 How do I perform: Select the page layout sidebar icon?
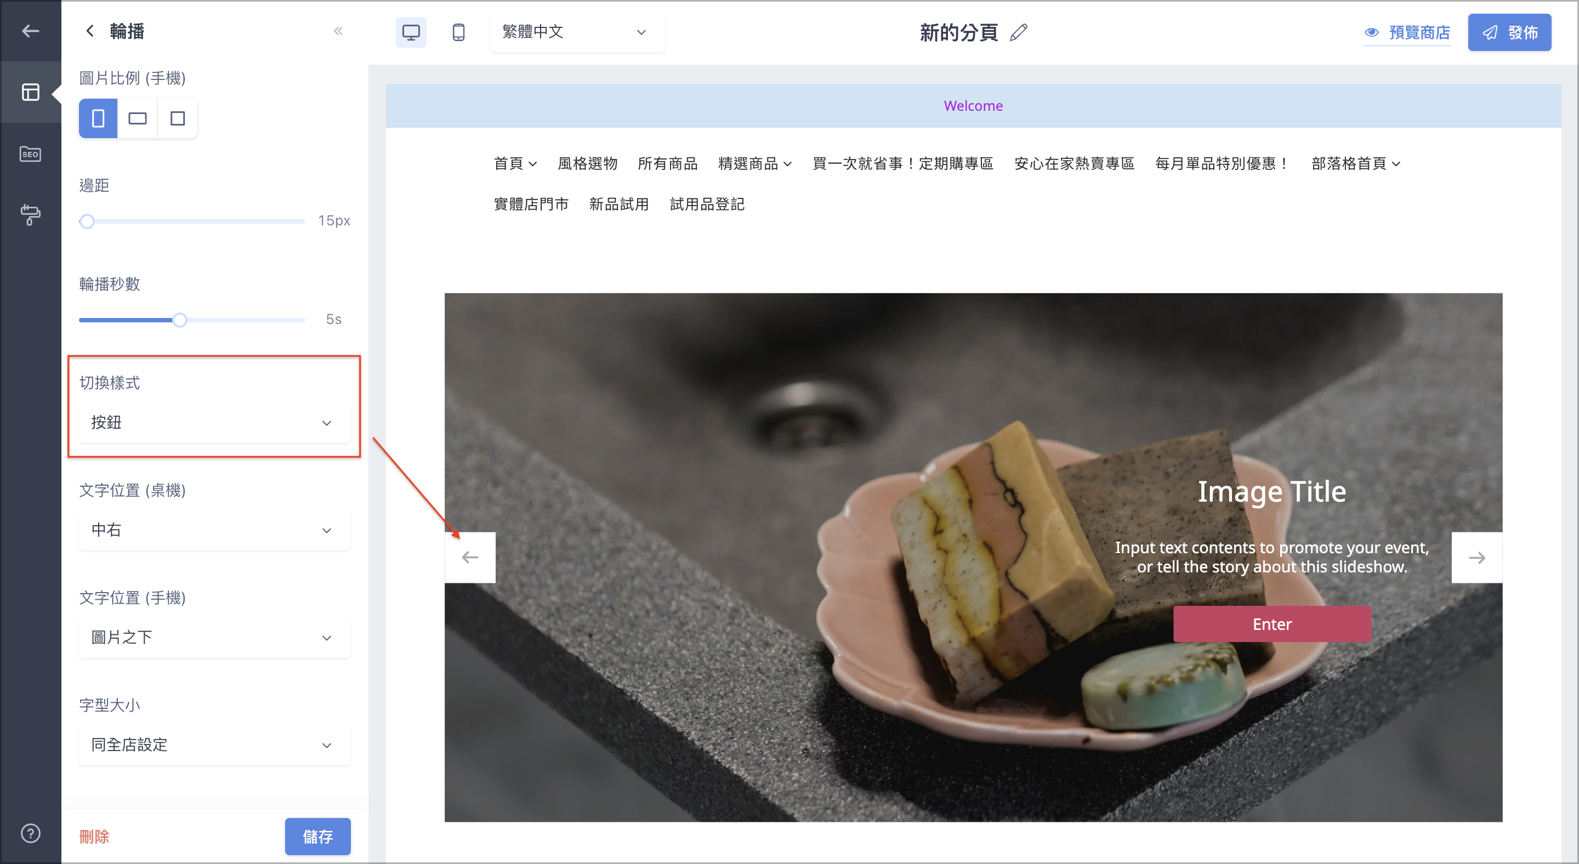[30, 92]
